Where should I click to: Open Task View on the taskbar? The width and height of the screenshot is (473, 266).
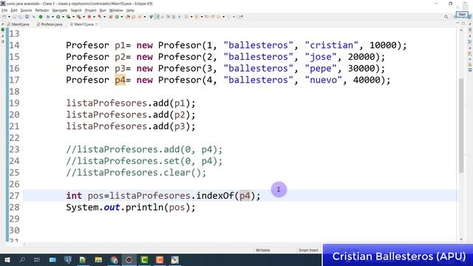click(37, 259)
